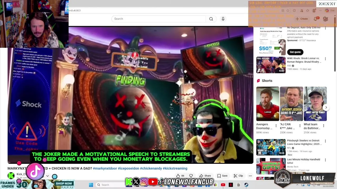Open options for the AJ CAN K*** Jake short

[x=300, y=126]
